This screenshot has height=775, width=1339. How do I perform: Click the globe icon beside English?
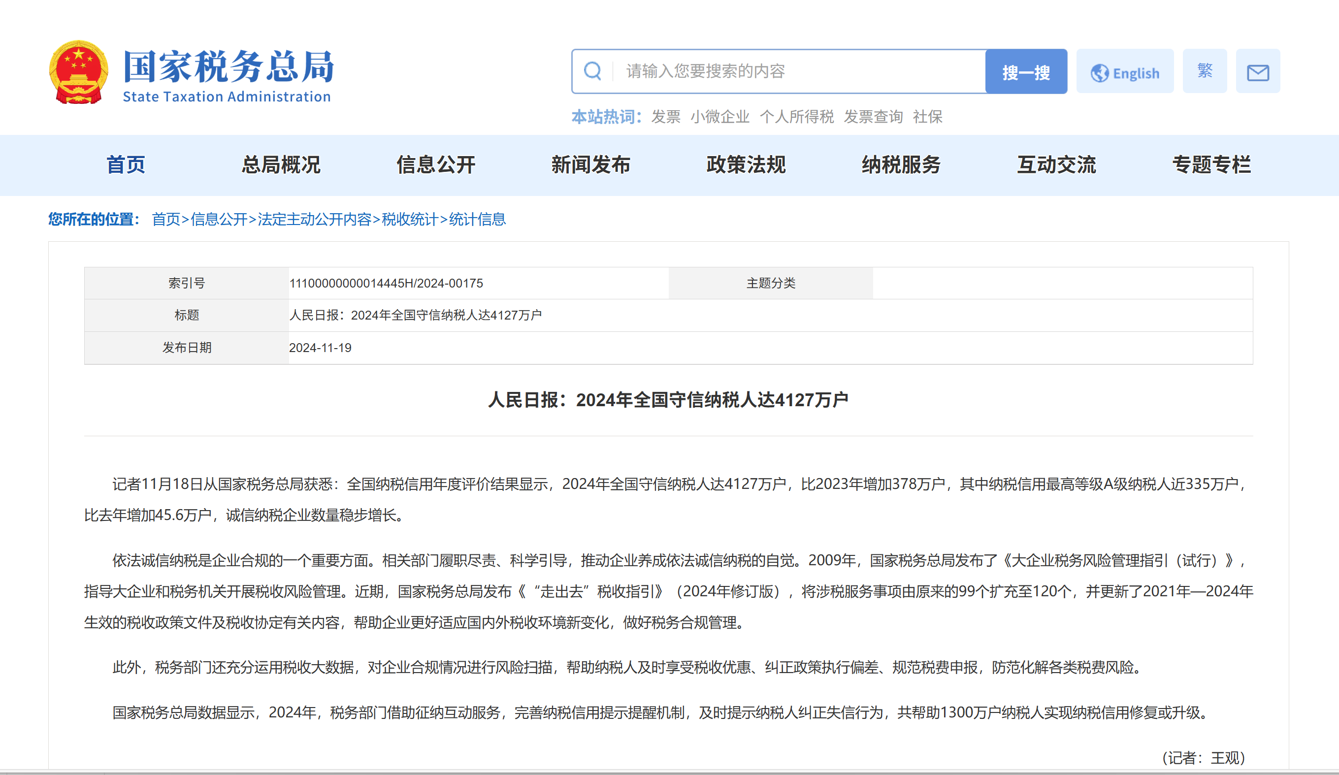pyautogui.click(x=1099, y=73)
